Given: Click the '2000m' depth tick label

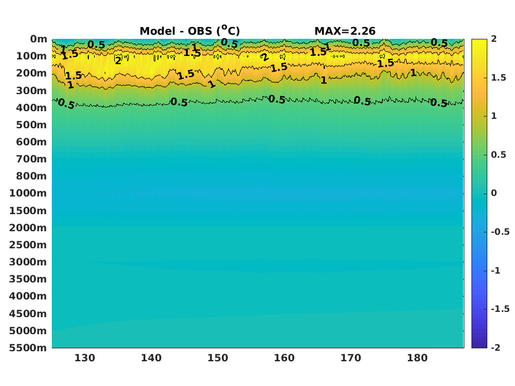Looking at the screenshot, I should (x=28, y=228).
